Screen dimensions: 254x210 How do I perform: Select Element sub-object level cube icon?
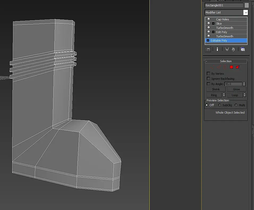tap(238, 67)
